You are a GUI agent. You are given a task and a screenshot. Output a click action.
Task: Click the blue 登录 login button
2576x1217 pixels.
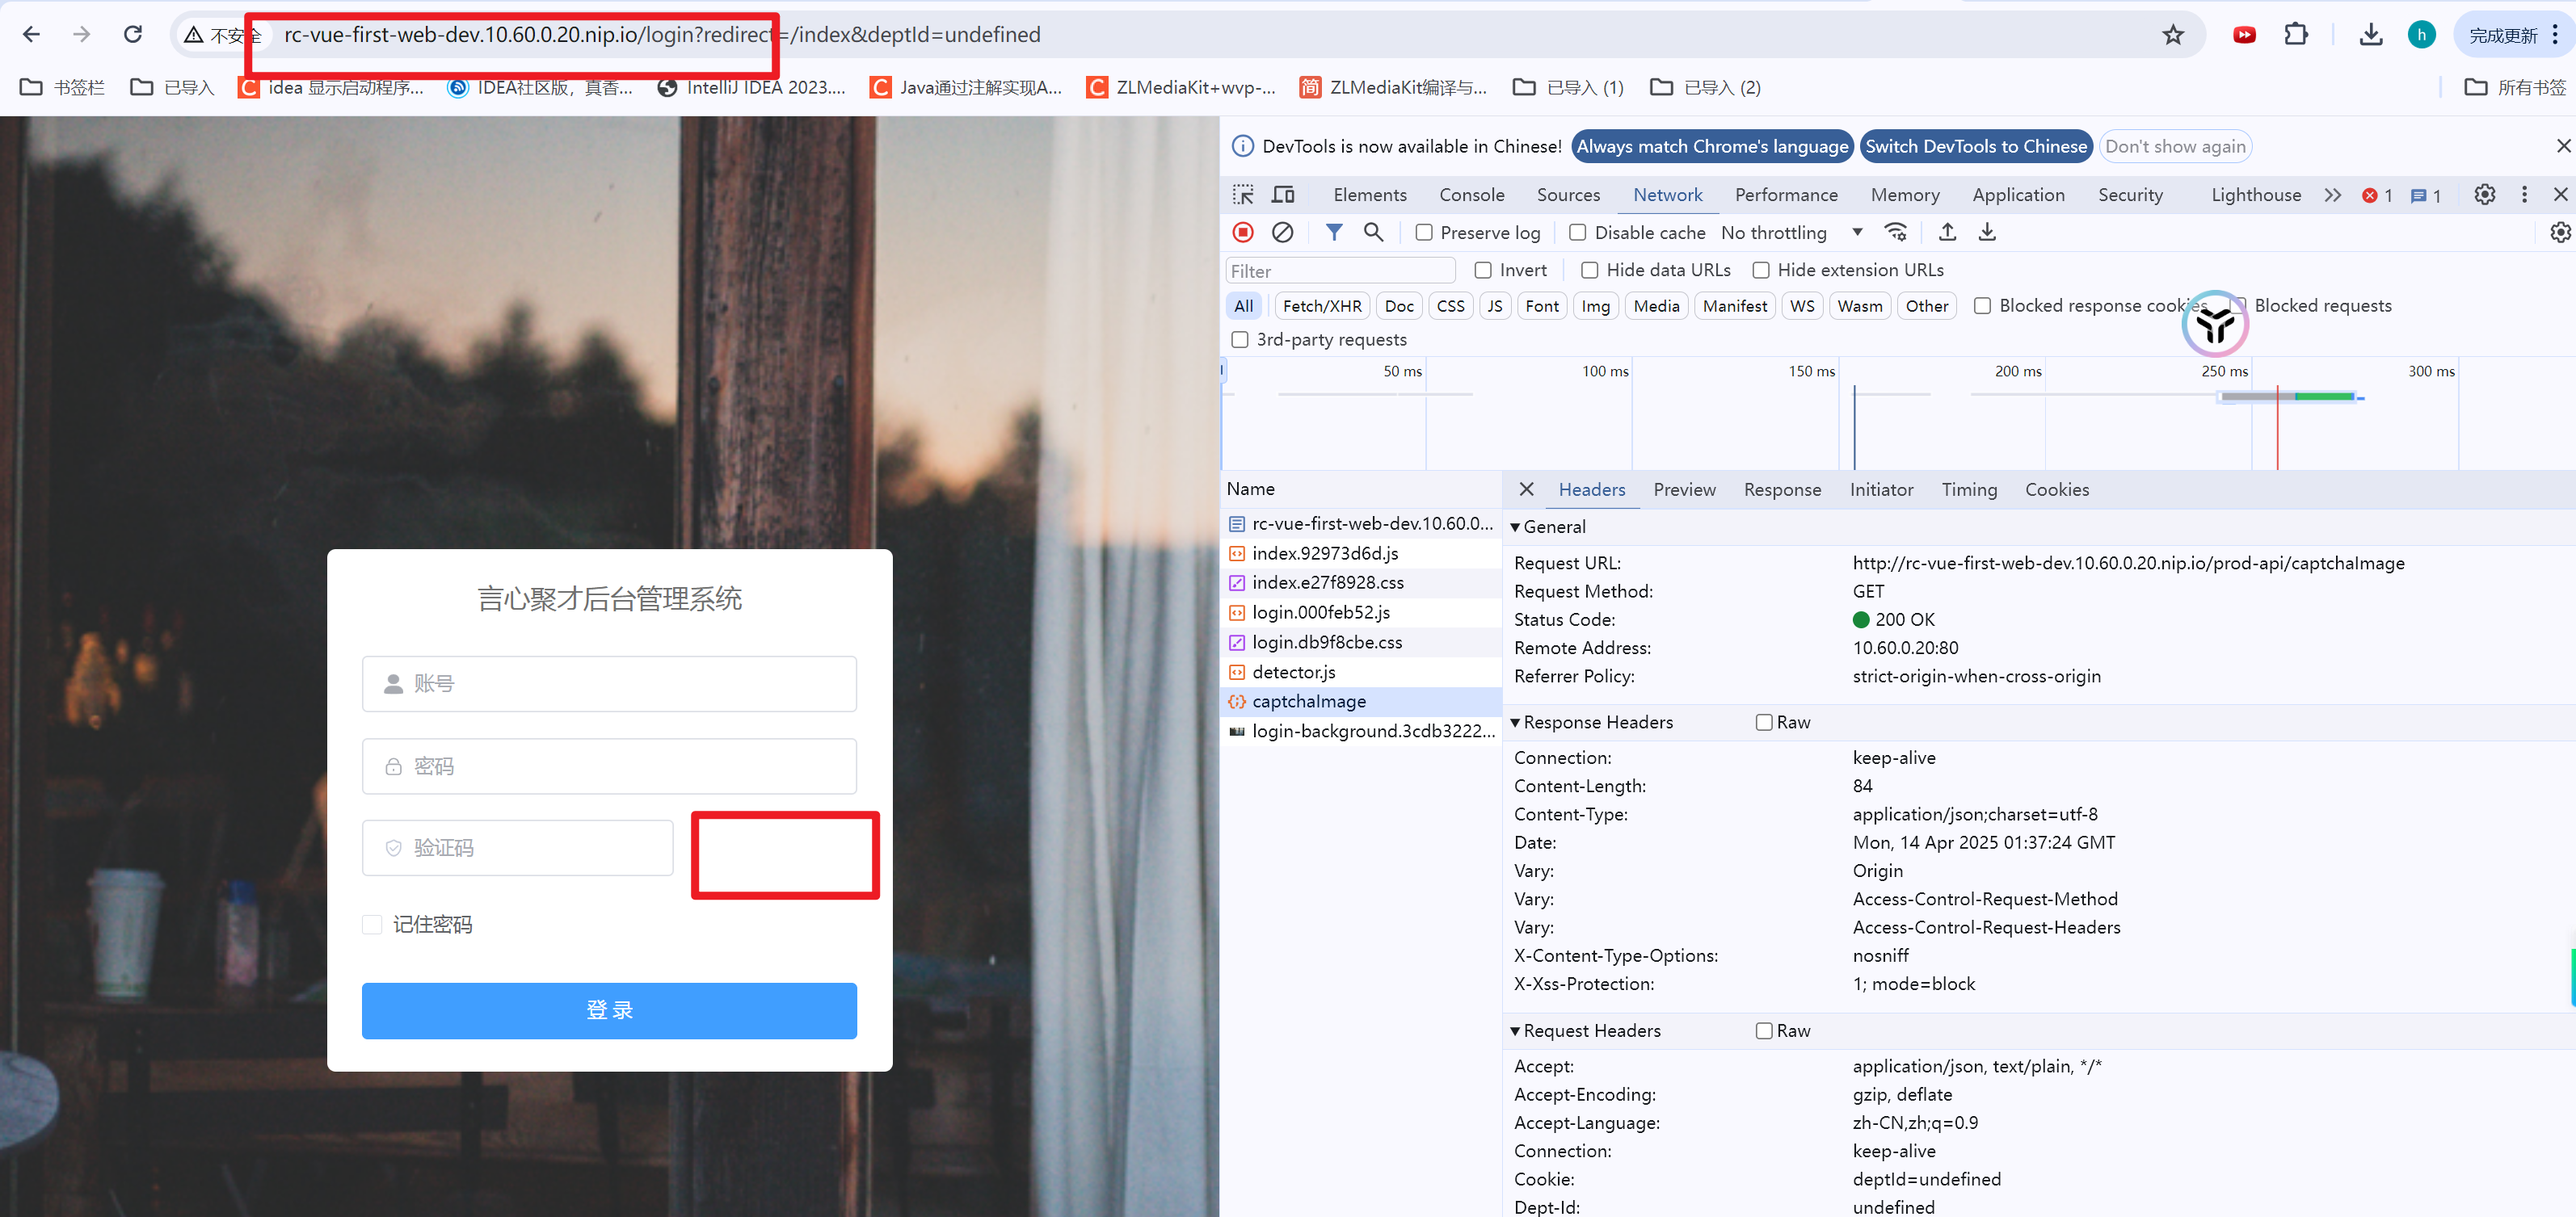coord(609,1010)
